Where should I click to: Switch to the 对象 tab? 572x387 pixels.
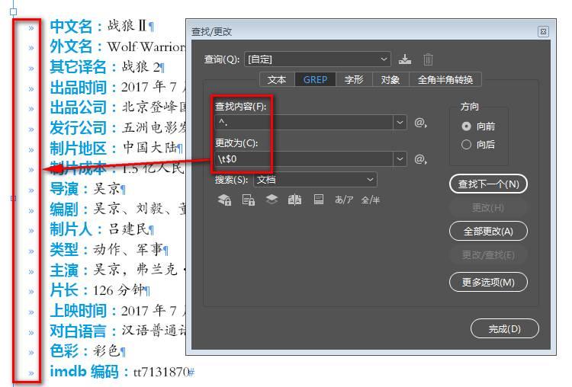point(390,79)
